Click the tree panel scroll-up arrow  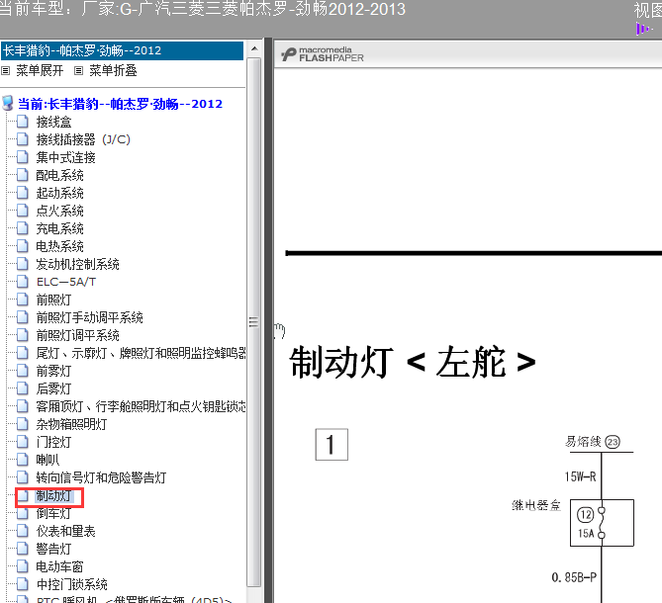click(254, 48)
